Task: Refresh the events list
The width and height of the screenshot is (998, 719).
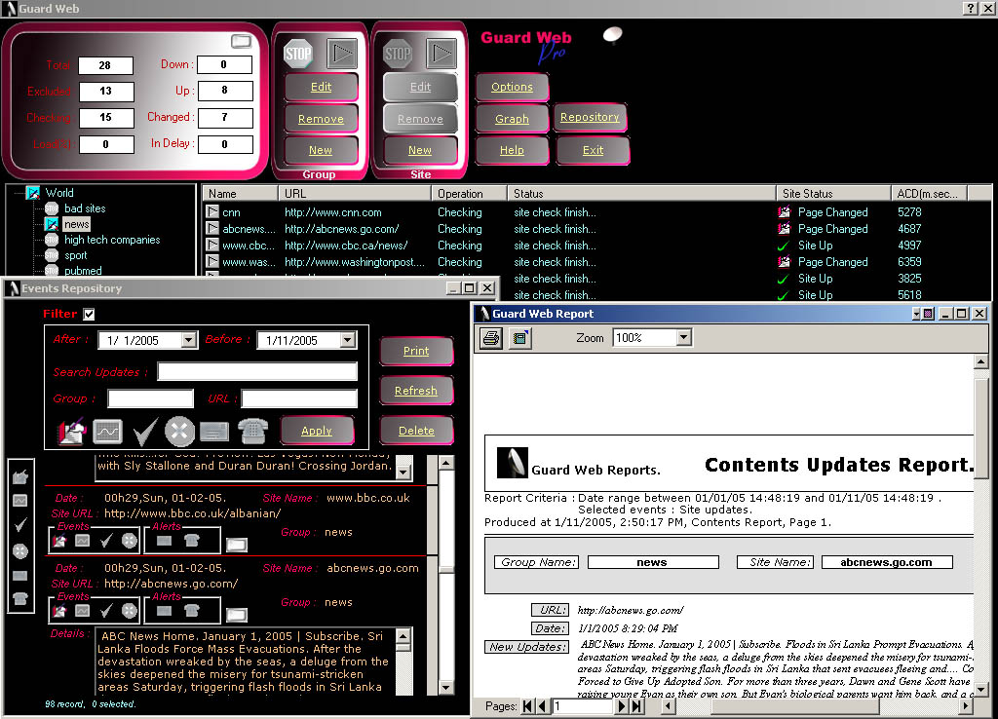Action: (416, 391)
